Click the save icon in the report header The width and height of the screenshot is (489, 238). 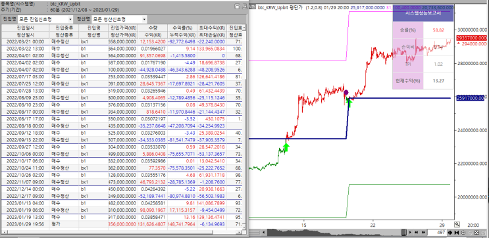click(237, 7)
